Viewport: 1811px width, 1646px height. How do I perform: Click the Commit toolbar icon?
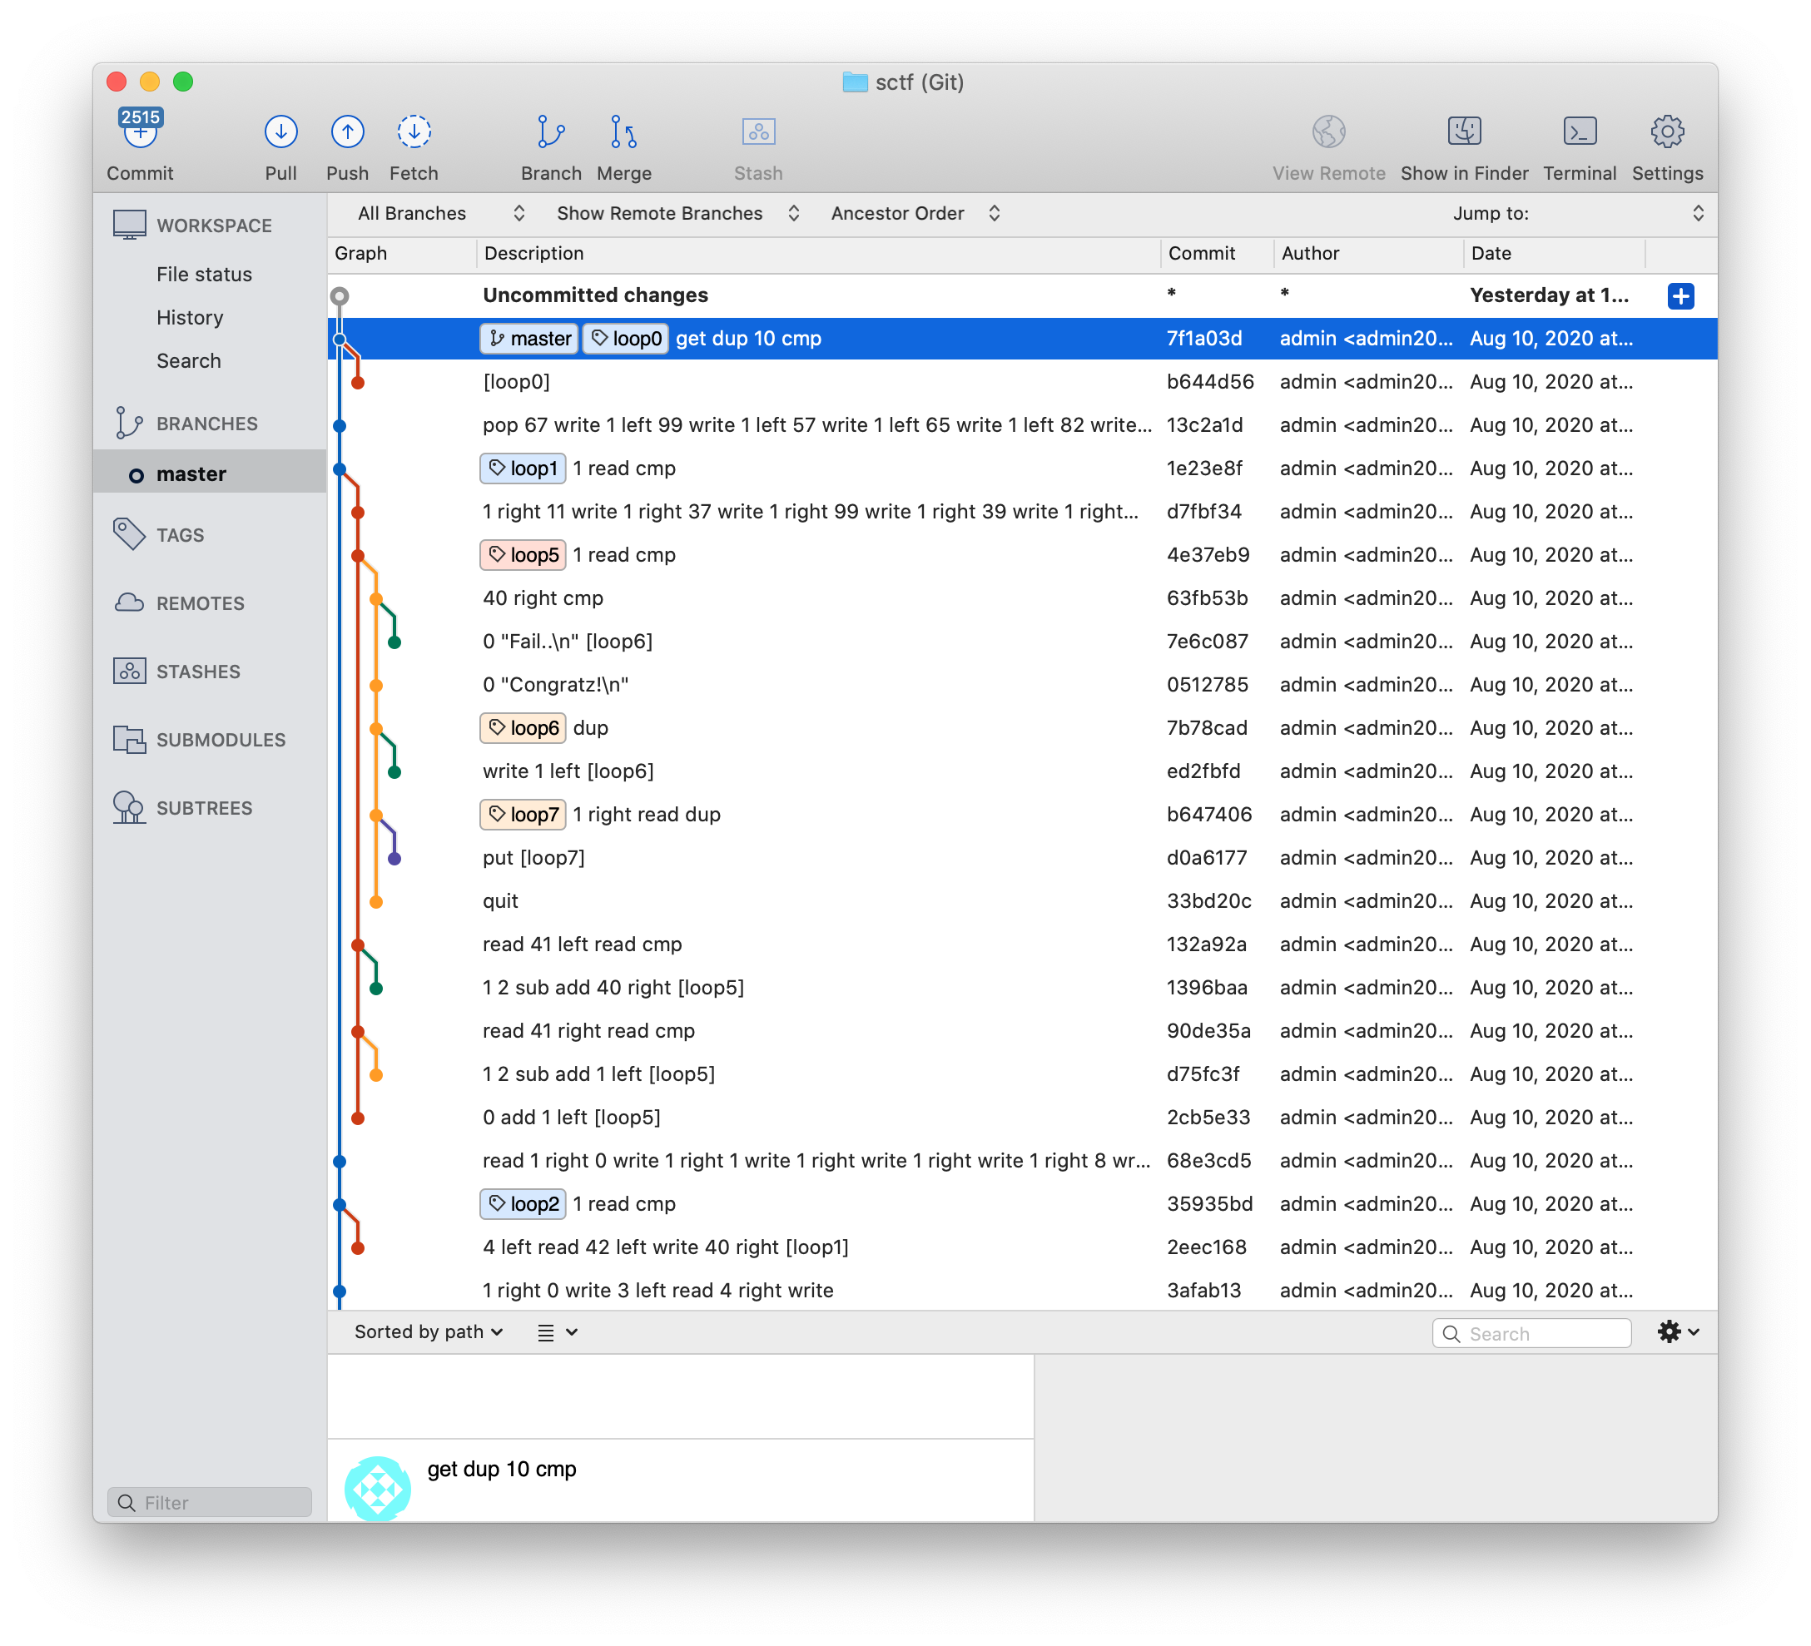pyautogui.click(x=139, y=133)
